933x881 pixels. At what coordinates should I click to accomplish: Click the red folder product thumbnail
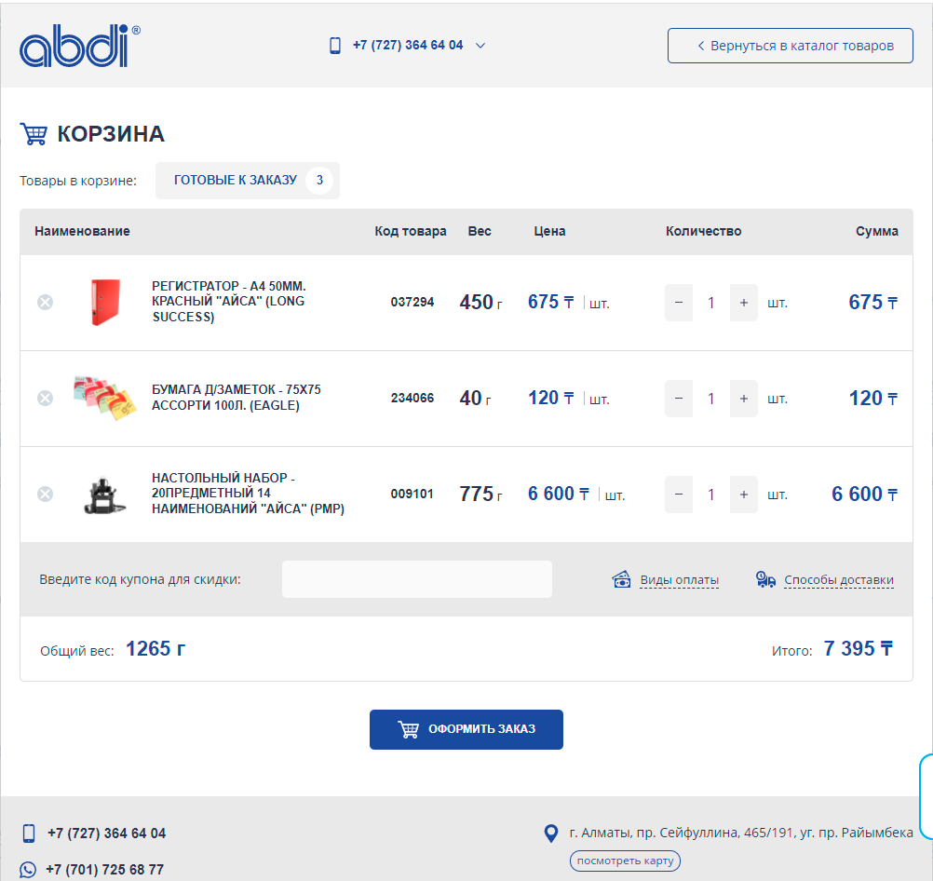tap(105, 303)
